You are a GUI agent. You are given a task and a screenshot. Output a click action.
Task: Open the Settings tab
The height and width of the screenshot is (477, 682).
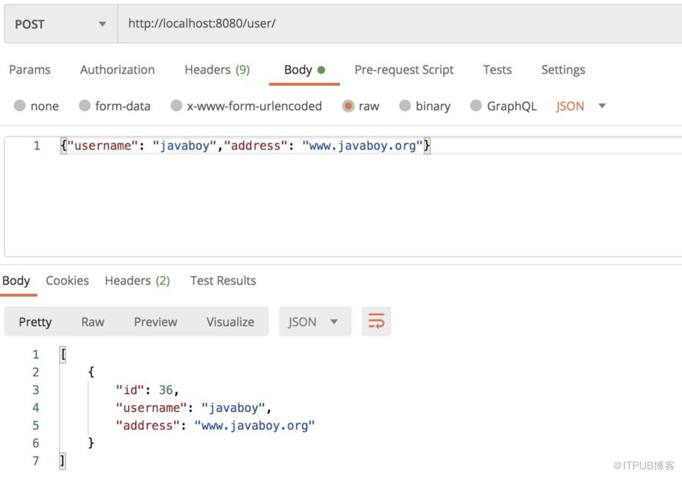(563, 70)
